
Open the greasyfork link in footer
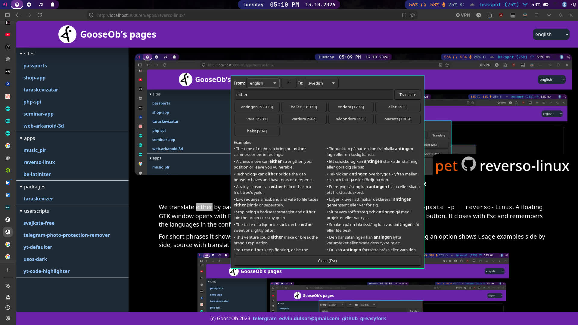[x=373, y=318]
